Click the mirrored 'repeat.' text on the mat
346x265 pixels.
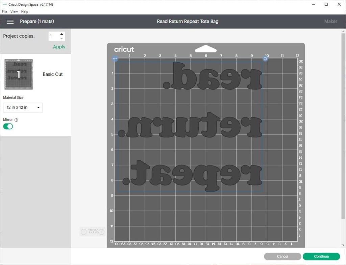click(x=192, y=176)
